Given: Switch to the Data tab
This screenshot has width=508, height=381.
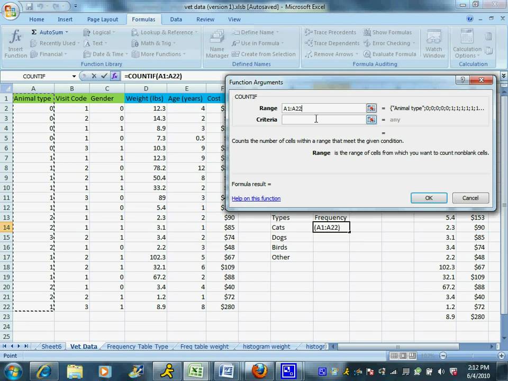Looking at the screenshot, I should 176,20.
